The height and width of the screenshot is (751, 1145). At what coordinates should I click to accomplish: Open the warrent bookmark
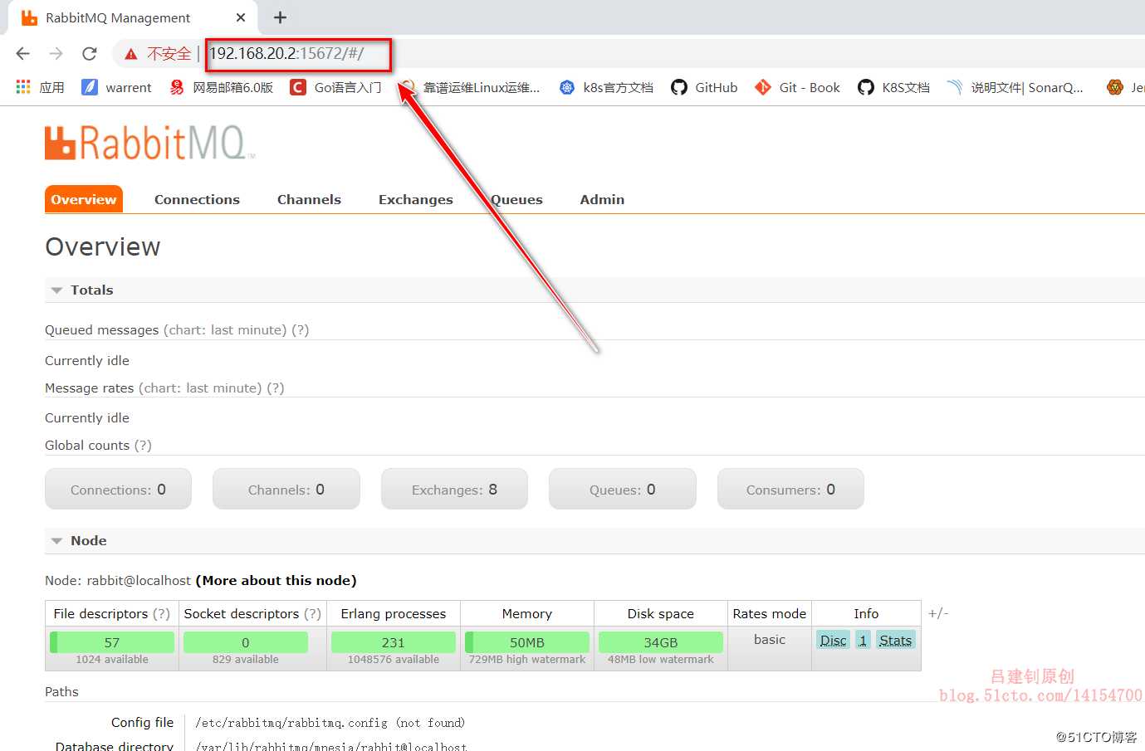coord(116,87)
